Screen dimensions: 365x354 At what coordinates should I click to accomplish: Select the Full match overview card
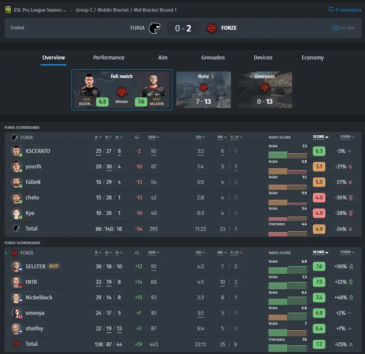[x=122, y=90]
